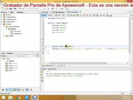Select the Source view button
Screen dimensions: 133x100
click(44, 15)
